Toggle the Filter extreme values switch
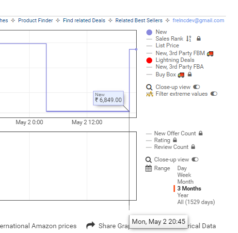The width and height of the screenshot is (238, 233). click(x=214, y=94)
